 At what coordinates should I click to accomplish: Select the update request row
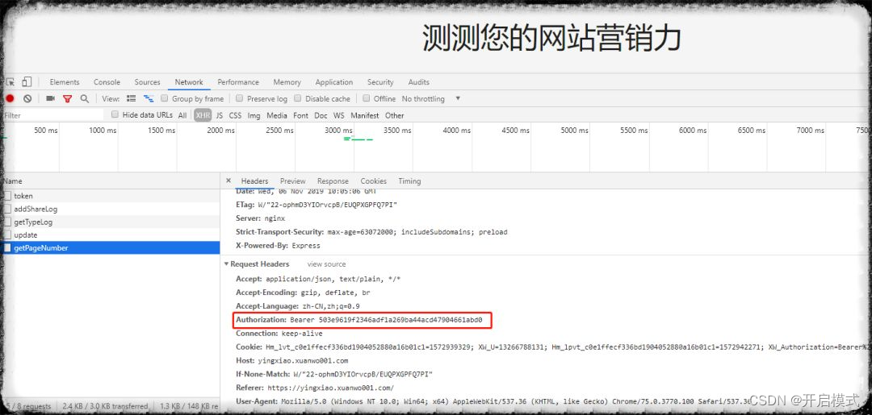click(x=110, y=235)
